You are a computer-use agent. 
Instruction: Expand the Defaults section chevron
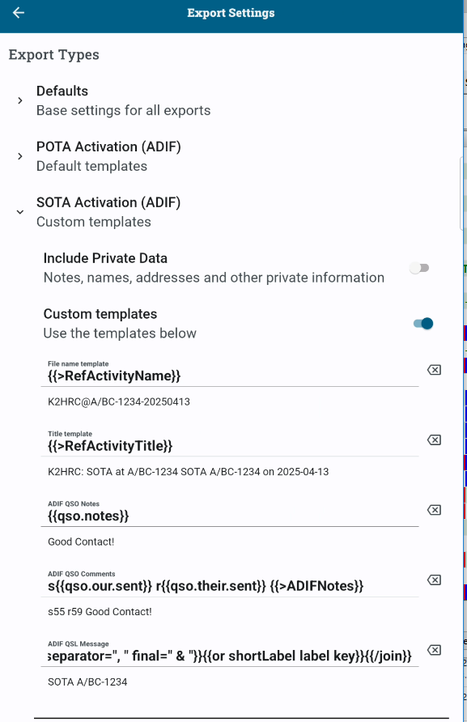pos(19,100)
